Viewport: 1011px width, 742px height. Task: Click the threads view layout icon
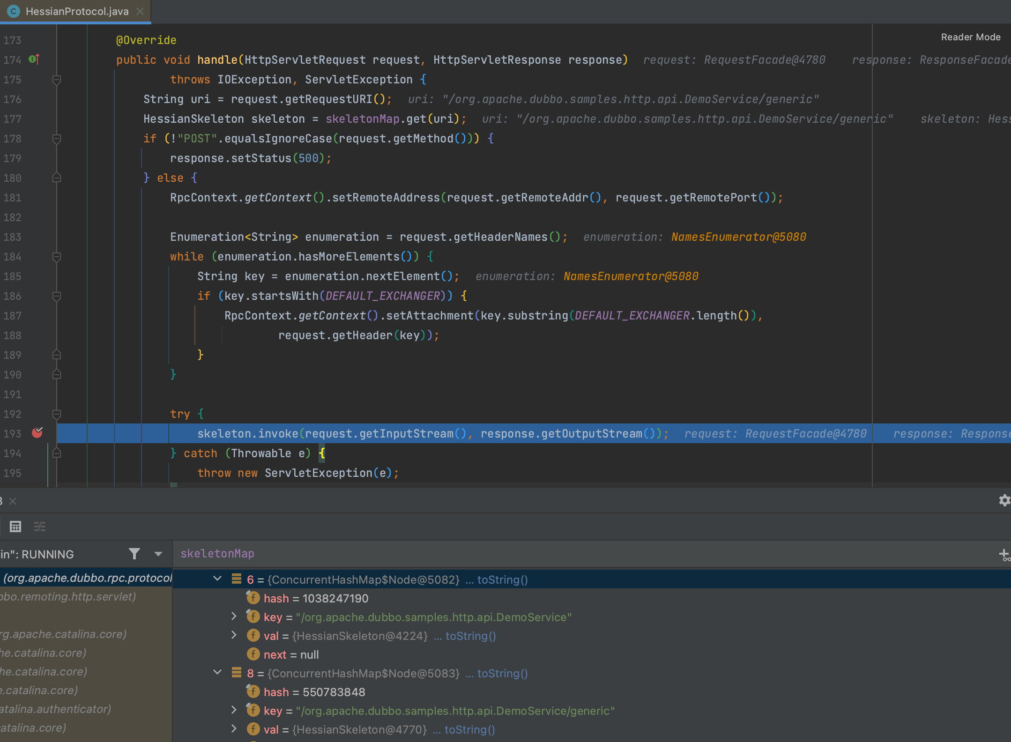(x=40, y=527)
